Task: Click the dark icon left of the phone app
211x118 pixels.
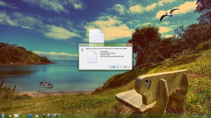Action: click(44, 116)
